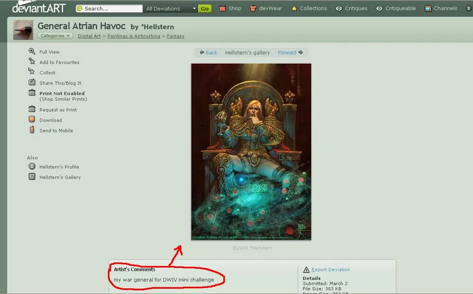Click the Download link
This screenshot has width=473, height=294.
[x=51, y=120]
